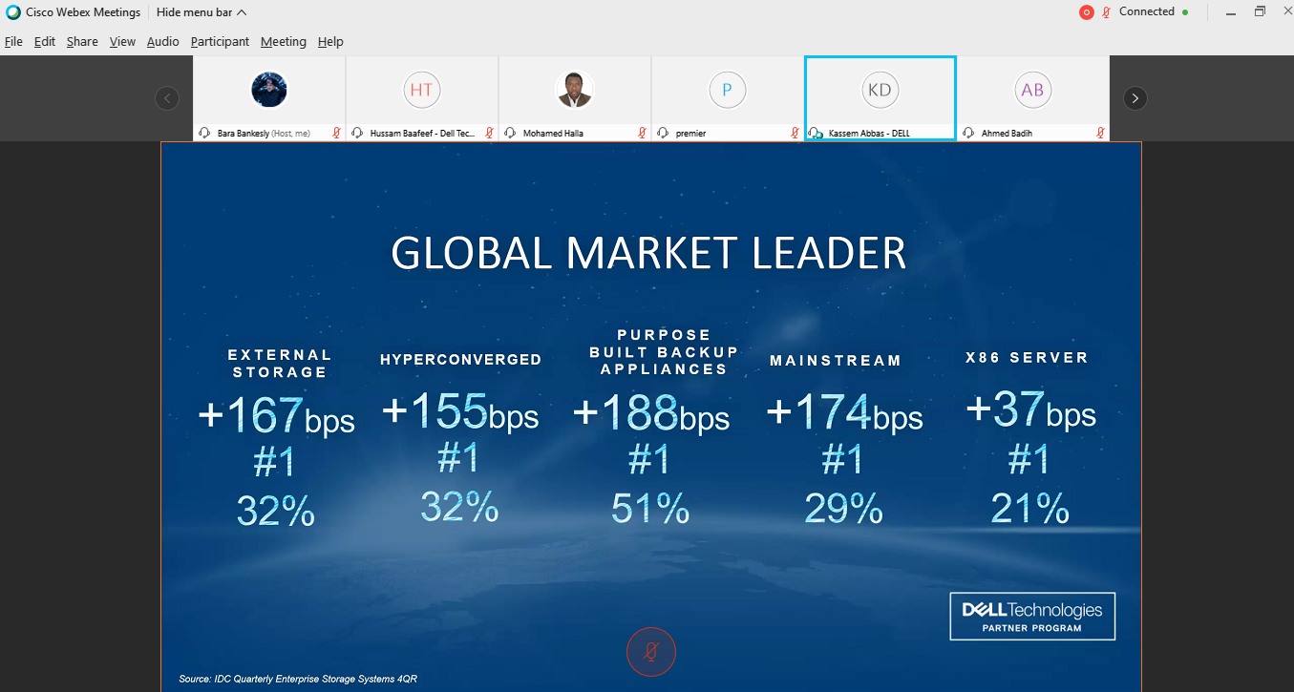Click Ahmed Badih's muted mic icon
1294x692 pixels.
tap(1100, 133)
